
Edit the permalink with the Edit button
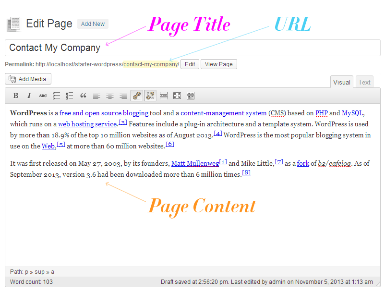click(x=190, y=64)
